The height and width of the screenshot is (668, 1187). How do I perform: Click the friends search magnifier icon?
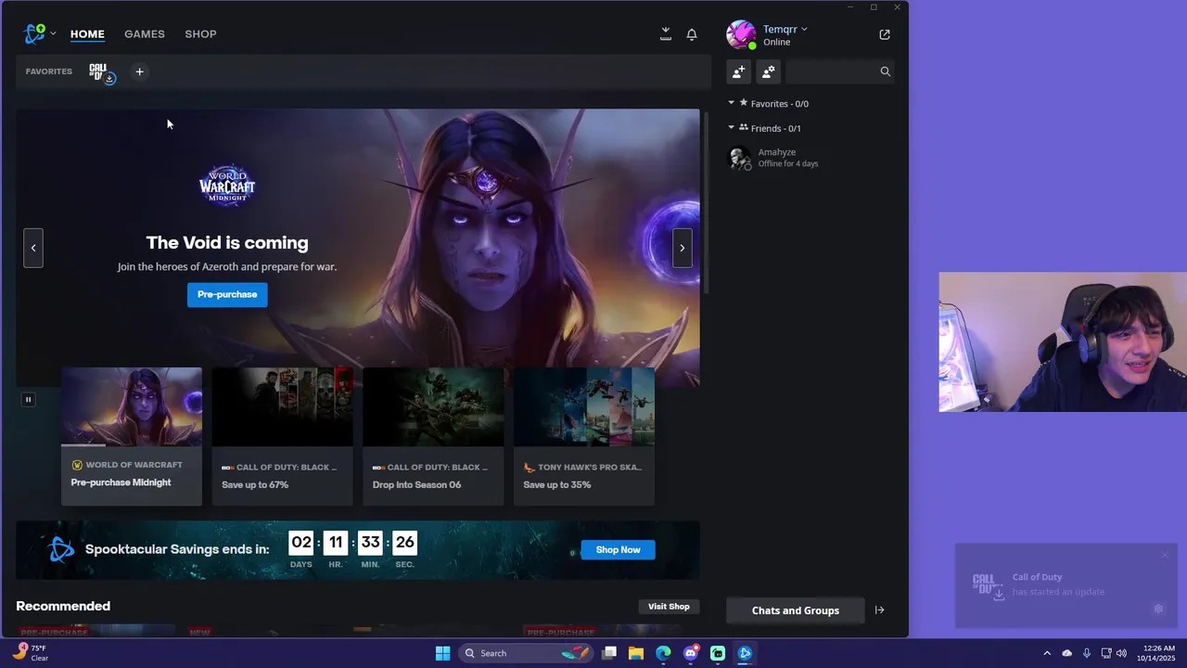(x=885, y=71)
